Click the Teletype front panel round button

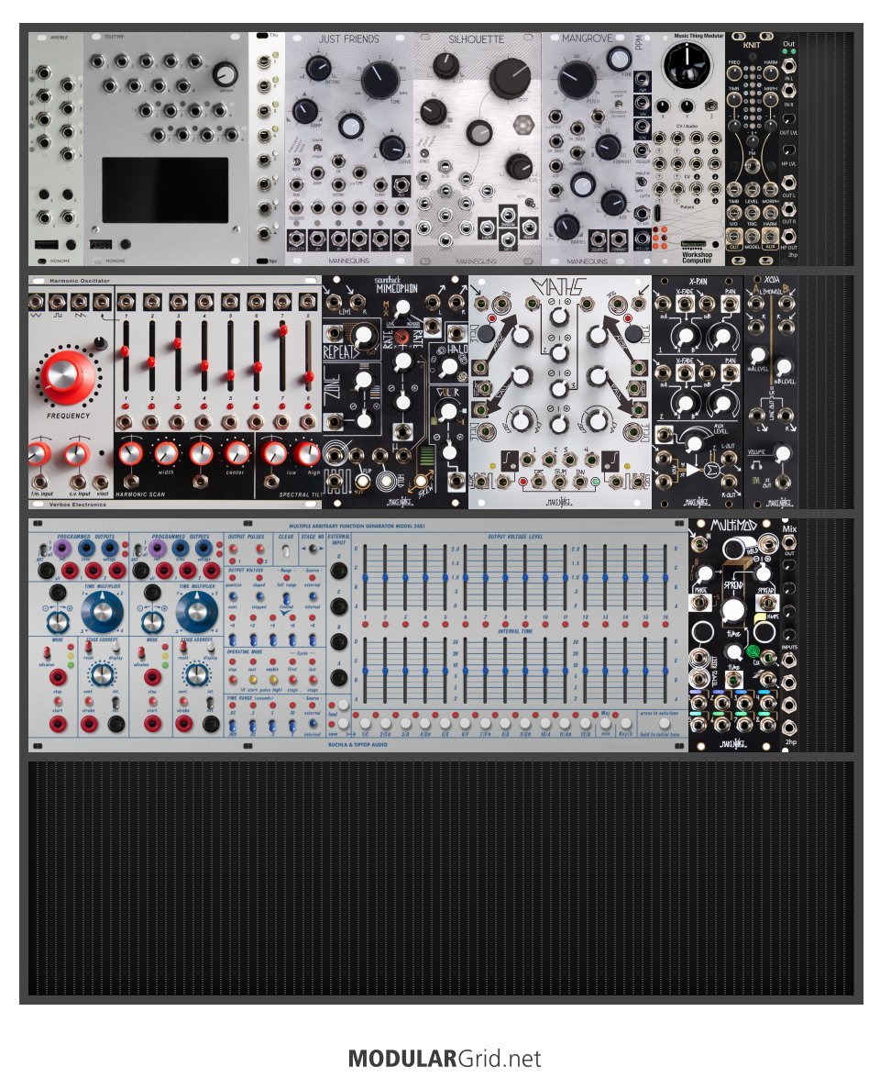click(x=126, y=244)
